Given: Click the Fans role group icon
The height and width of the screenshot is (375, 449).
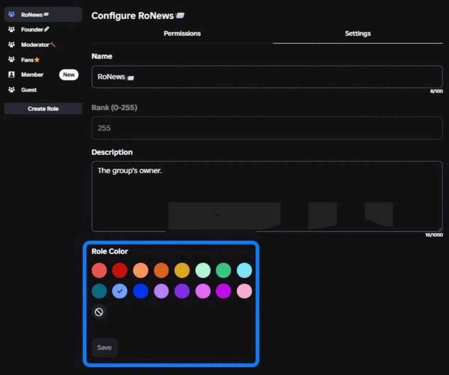Looking at the screenshot, I should [x=11, y=60].
